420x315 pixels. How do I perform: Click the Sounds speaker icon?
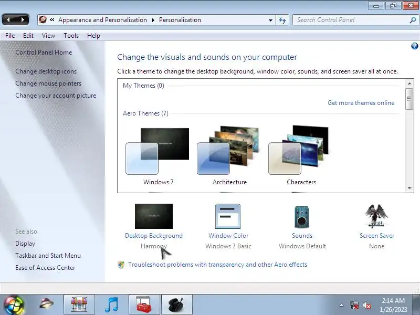[x=302, y=217]
